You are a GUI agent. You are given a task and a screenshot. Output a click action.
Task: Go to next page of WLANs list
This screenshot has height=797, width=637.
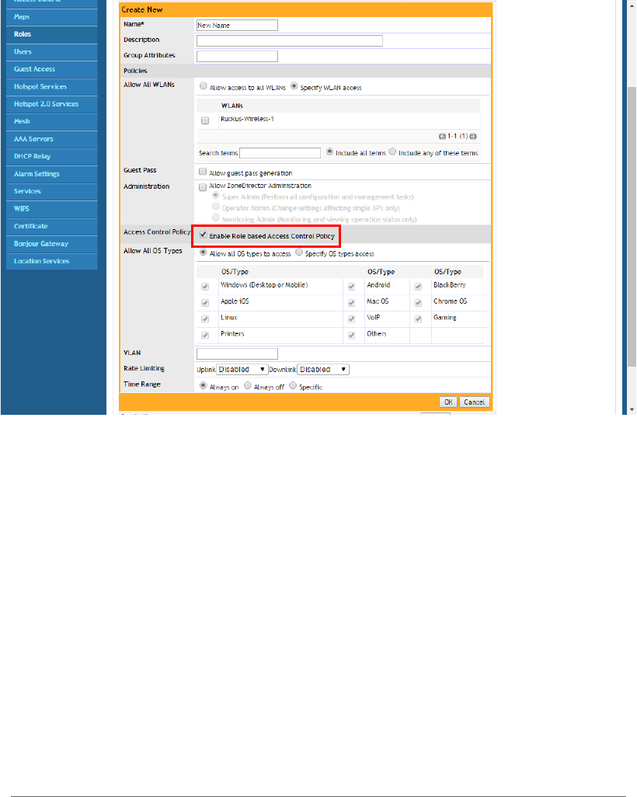(473, 136)
